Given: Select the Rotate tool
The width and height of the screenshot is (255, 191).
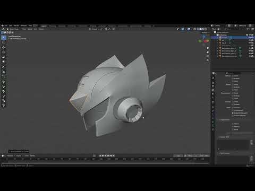Looking at the screenshot, I should click(4, 53).
